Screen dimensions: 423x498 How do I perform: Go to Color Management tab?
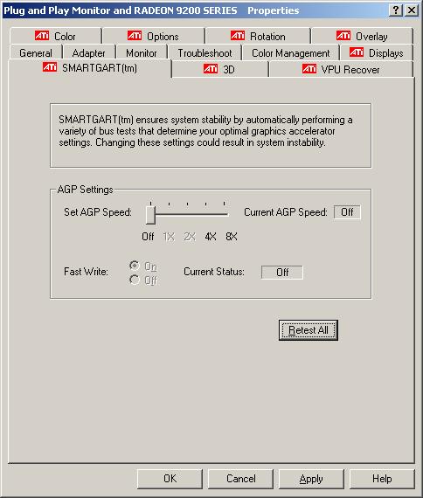(x=290, y=52)
